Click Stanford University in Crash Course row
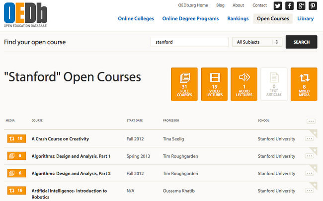 (276, 139)
